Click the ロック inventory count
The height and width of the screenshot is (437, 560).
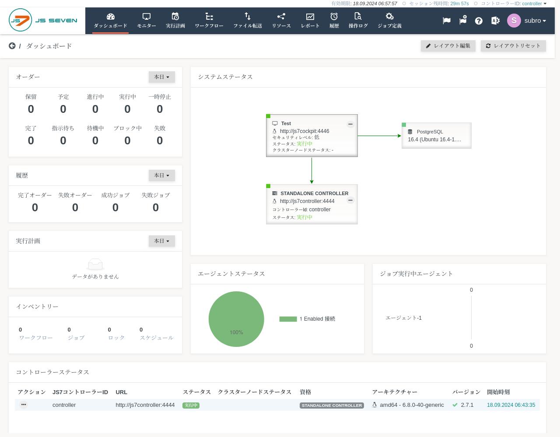tap(109, 330)
